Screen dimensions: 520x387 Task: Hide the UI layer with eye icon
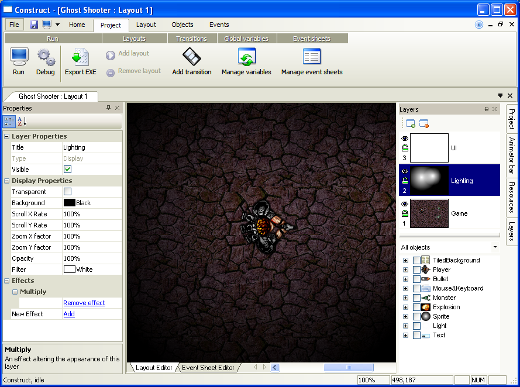[x=404, y=139]
